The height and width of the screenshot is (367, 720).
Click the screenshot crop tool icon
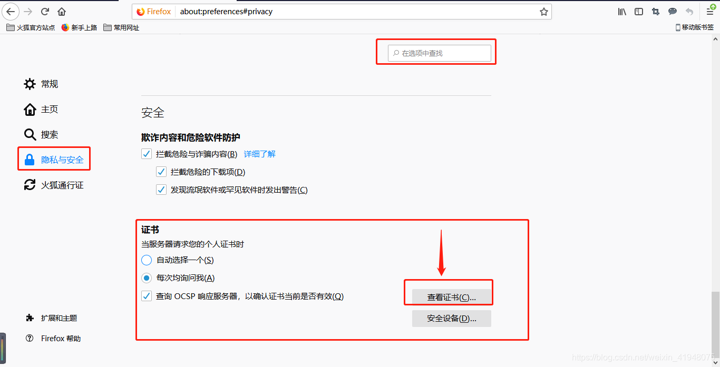(x=656, y=12)
